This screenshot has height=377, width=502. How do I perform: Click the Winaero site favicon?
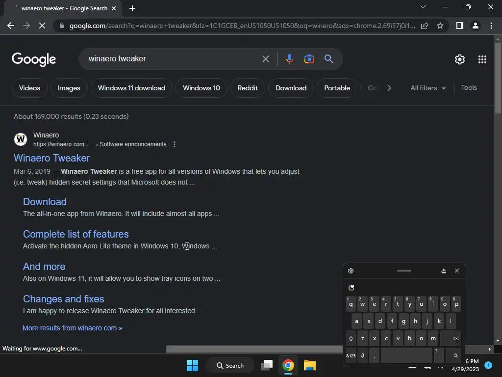pos(21,139)
